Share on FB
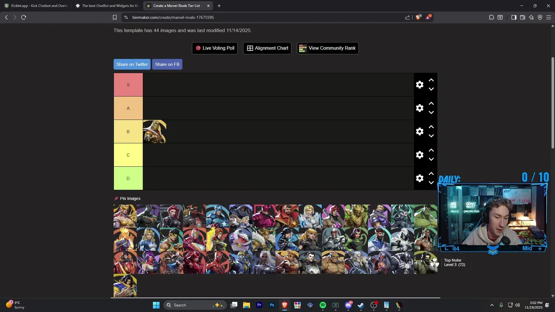555x312 pixels. pos(167,64)
